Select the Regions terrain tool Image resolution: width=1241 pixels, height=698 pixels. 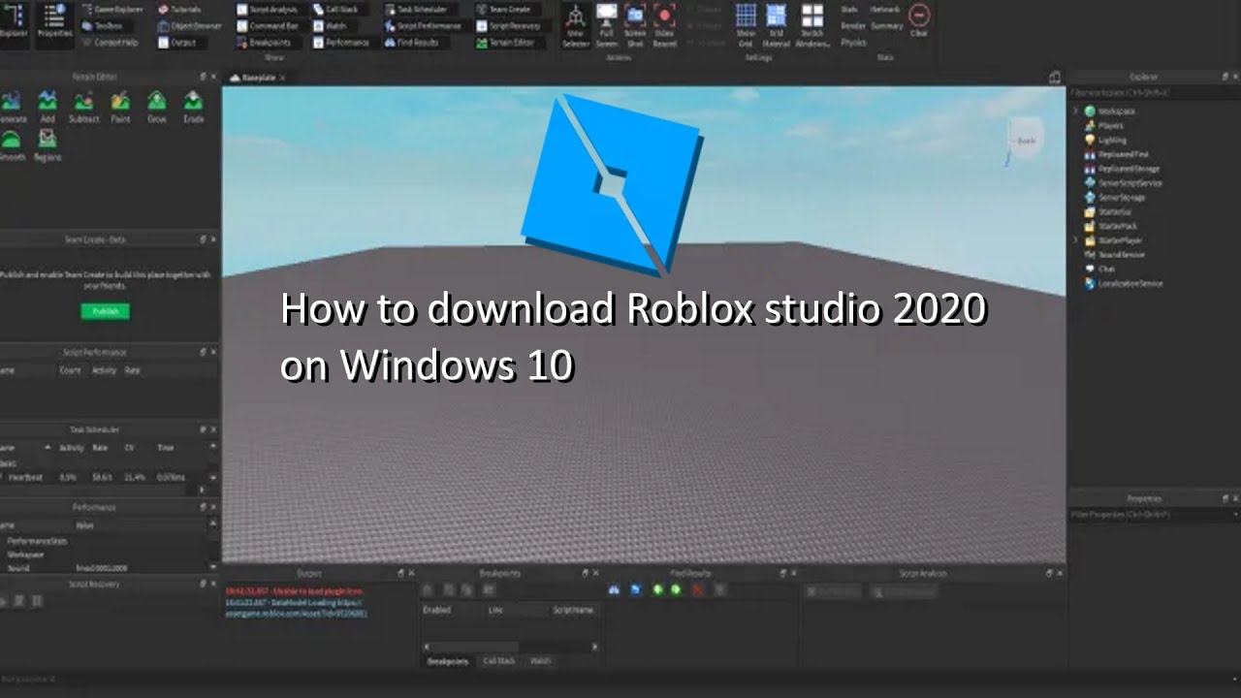click(x=48, y=145)
